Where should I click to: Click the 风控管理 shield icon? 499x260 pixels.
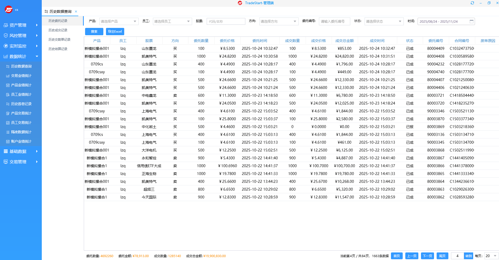pos(5,36)
